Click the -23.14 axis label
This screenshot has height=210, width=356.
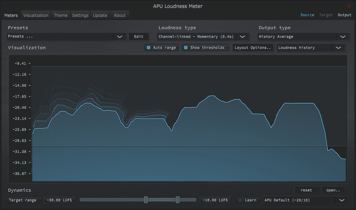pyautogui.click(x=19, y=118)
